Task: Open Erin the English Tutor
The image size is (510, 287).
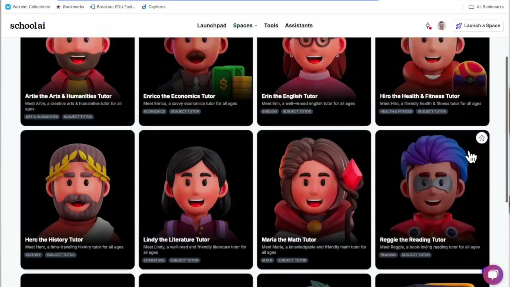Action: click(314, 81)
